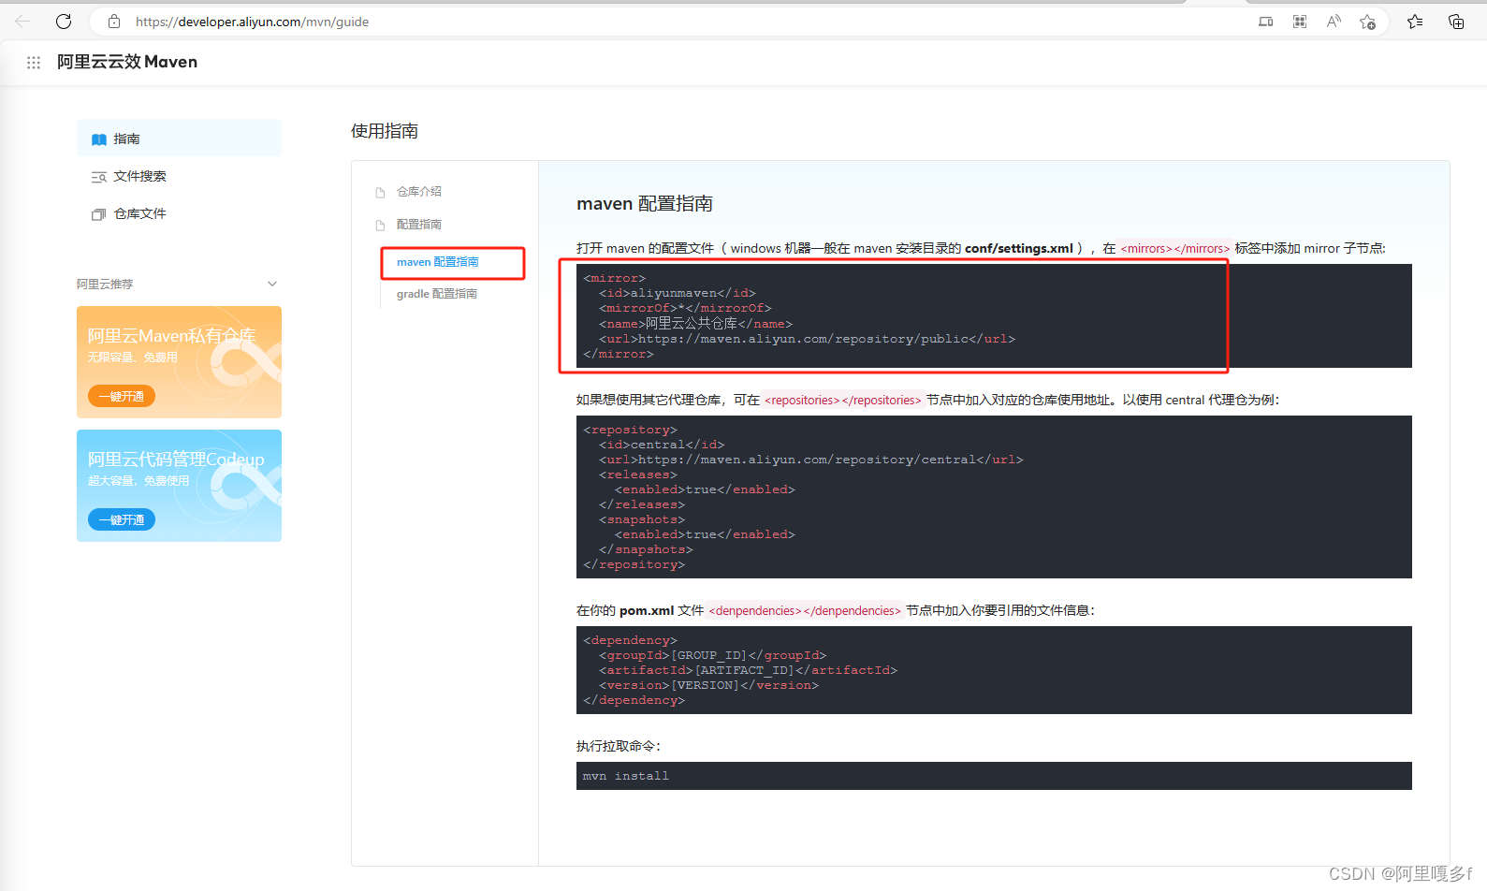Click the browser back arrow
The width and height of the screenshot is (1487, 891).
pos(22,21)
